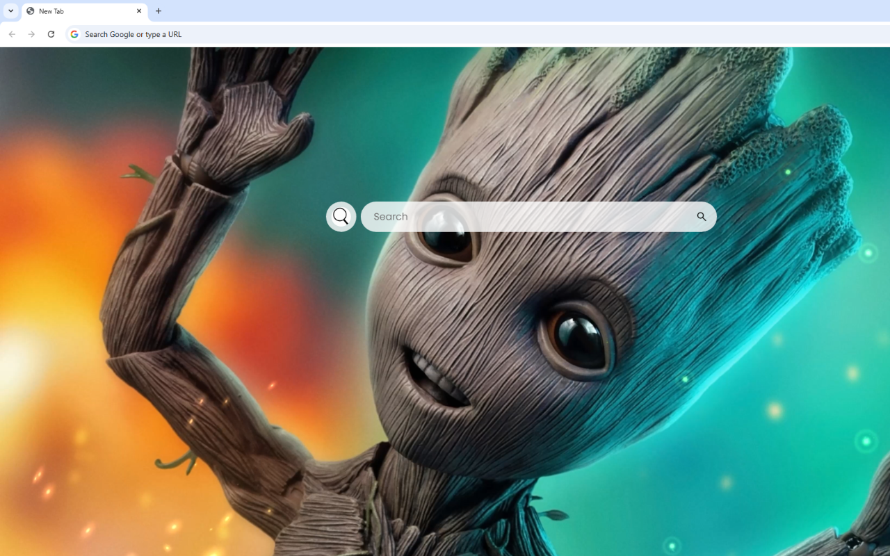Reload the page using the refresh icon
The image size is (890, 556).
click(51, 33)
